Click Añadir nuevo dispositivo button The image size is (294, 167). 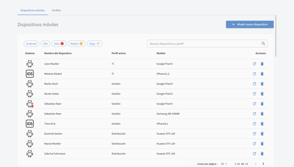point(250,24)
